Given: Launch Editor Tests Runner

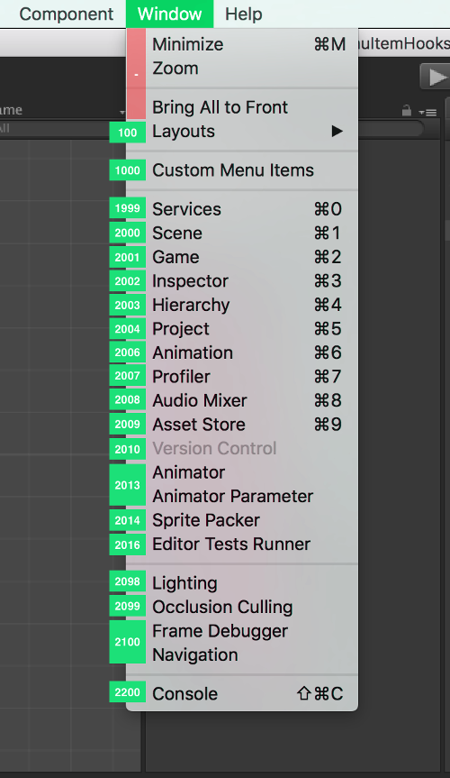Looking at the screenshot, I should (x=242, y=544).
